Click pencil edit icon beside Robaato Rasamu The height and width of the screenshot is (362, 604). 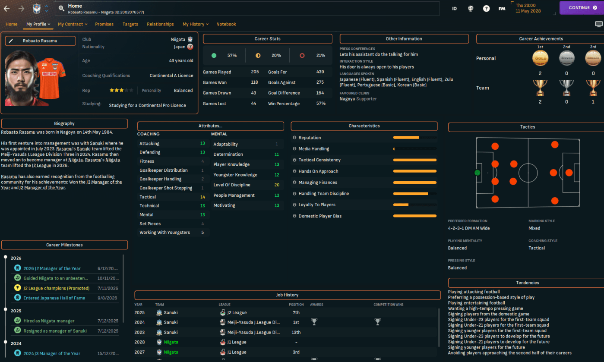(11, 41)
